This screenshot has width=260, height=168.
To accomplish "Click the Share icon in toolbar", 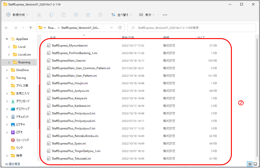I will click(x=88, y=15).
